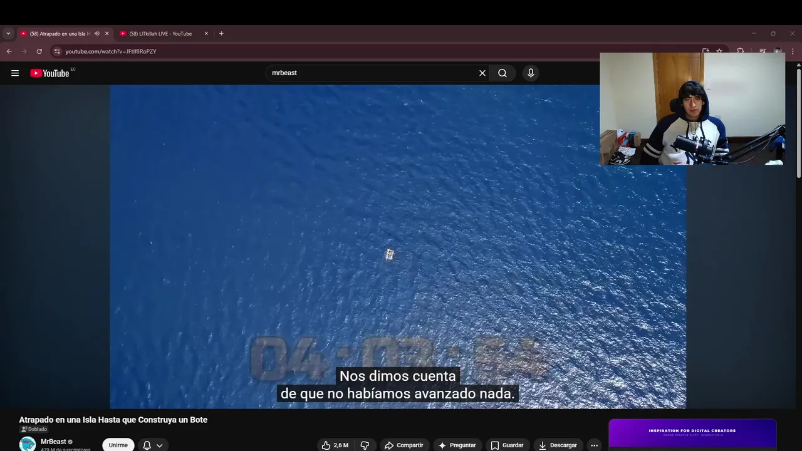Screen dimensions: 802x451
Task: Mute tab via speaker icon on first tab
Action: [x=96, y=34]
